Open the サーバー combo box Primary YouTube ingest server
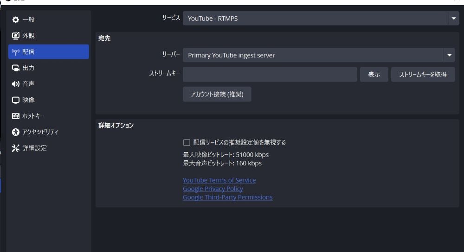464x252 pixels. 319,55
